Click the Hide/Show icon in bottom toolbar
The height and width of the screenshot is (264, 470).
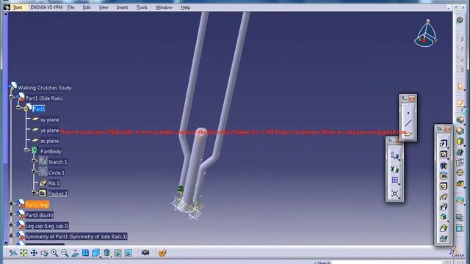(117, 253)
